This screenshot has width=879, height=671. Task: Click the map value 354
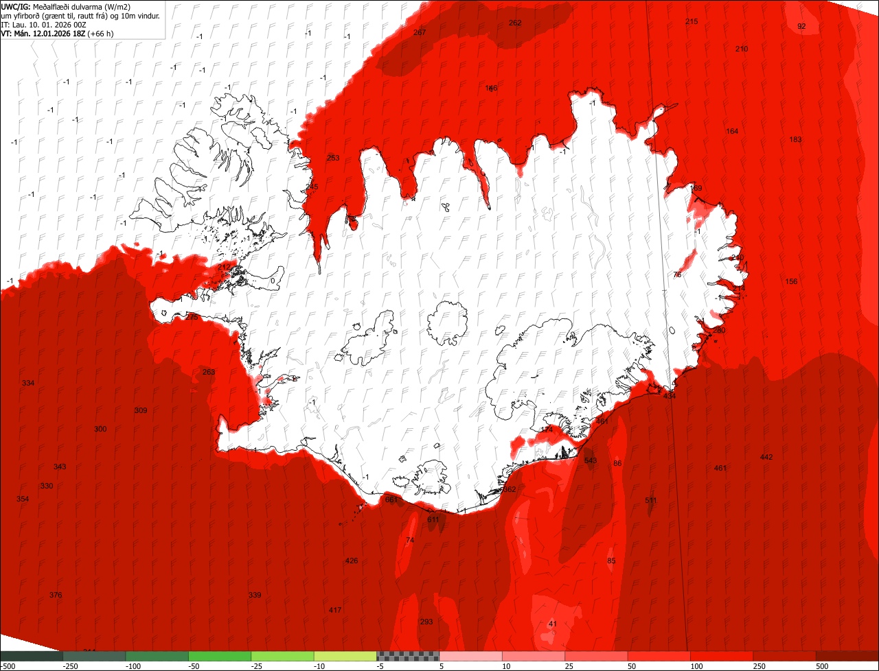tap(23, 499)
